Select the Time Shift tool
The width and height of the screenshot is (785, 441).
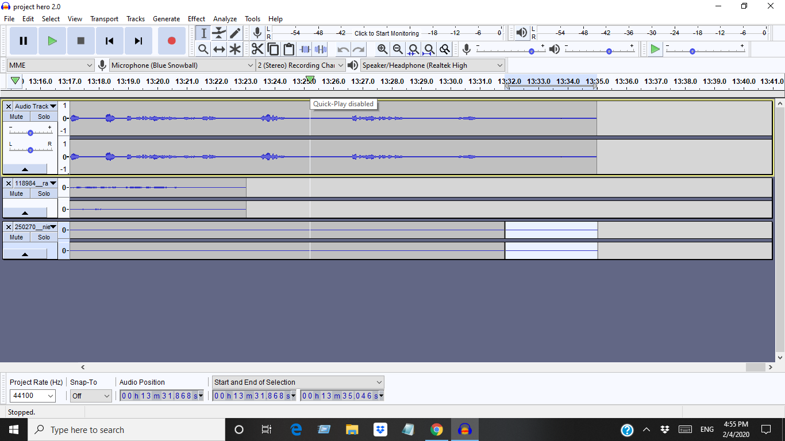[x=219, y=49]
